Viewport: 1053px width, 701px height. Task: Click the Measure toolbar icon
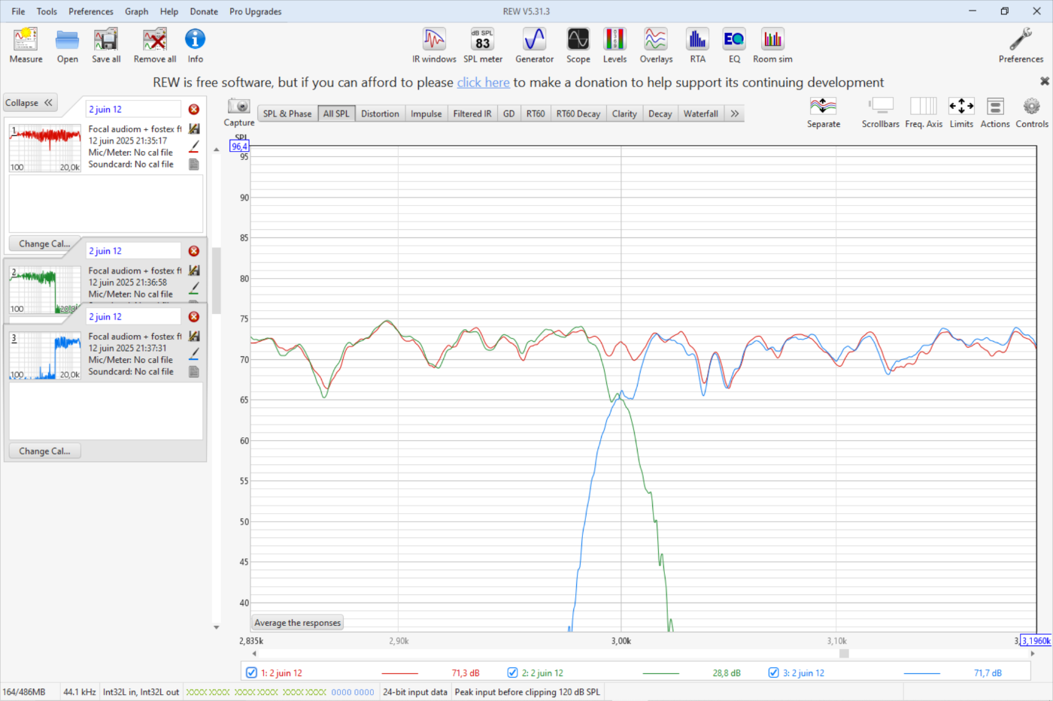pyautogui.click(x=26, y=40)
